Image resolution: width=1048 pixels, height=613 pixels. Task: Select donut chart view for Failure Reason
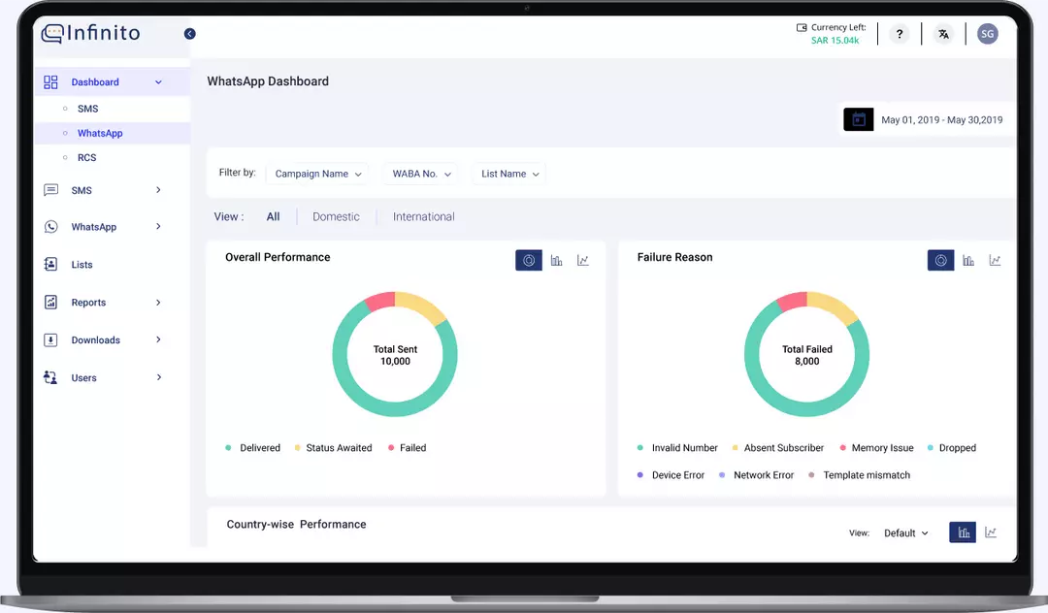point(940,260)
